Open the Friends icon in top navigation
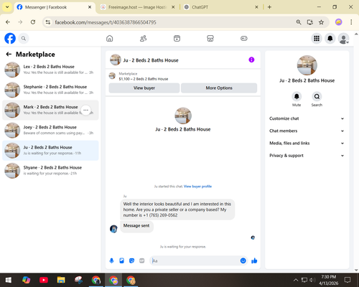Viewport: 359px width, 287px height. (143, 38)
